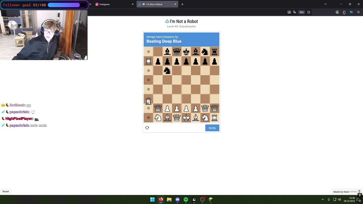Show hidden system tray icons
Image resolution: width=363 pixels, height=204 pixels.
coord(322,199)
